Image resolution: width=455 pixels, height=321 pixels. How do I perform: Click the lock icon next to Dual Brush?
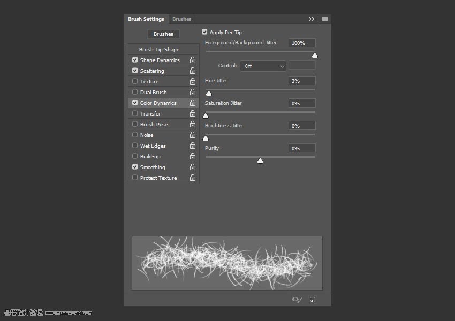(x=192, y=93)
